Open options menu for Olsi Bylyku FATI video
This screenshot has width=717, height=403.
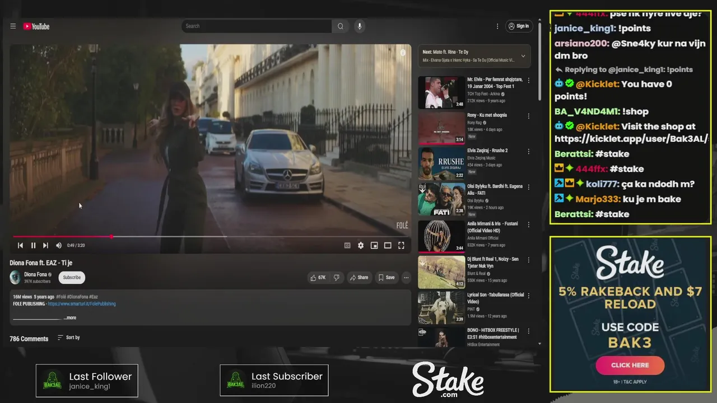click(x=528, y=188)
